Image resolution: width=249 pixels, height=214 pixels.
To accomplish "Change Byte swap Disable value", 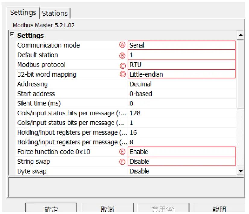I will point(182,171).
